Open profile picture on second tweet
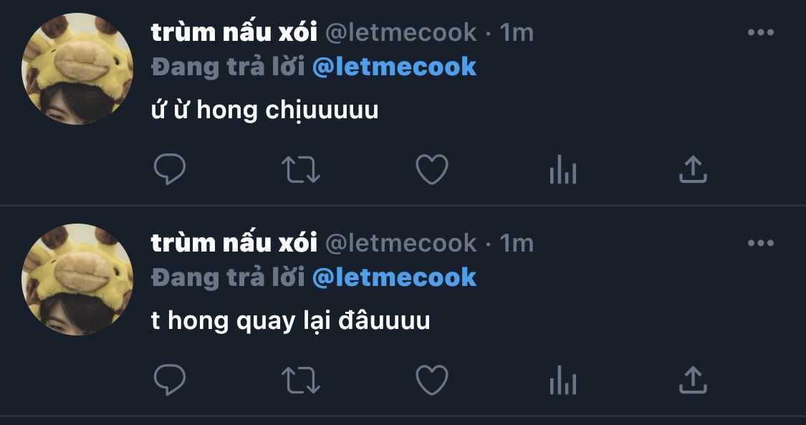 coord(77,280)
